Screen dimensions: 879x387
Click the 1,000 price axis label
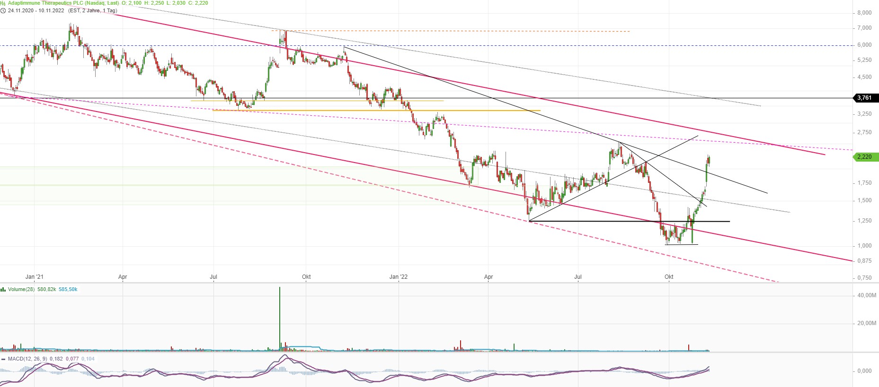pos(864,246)
